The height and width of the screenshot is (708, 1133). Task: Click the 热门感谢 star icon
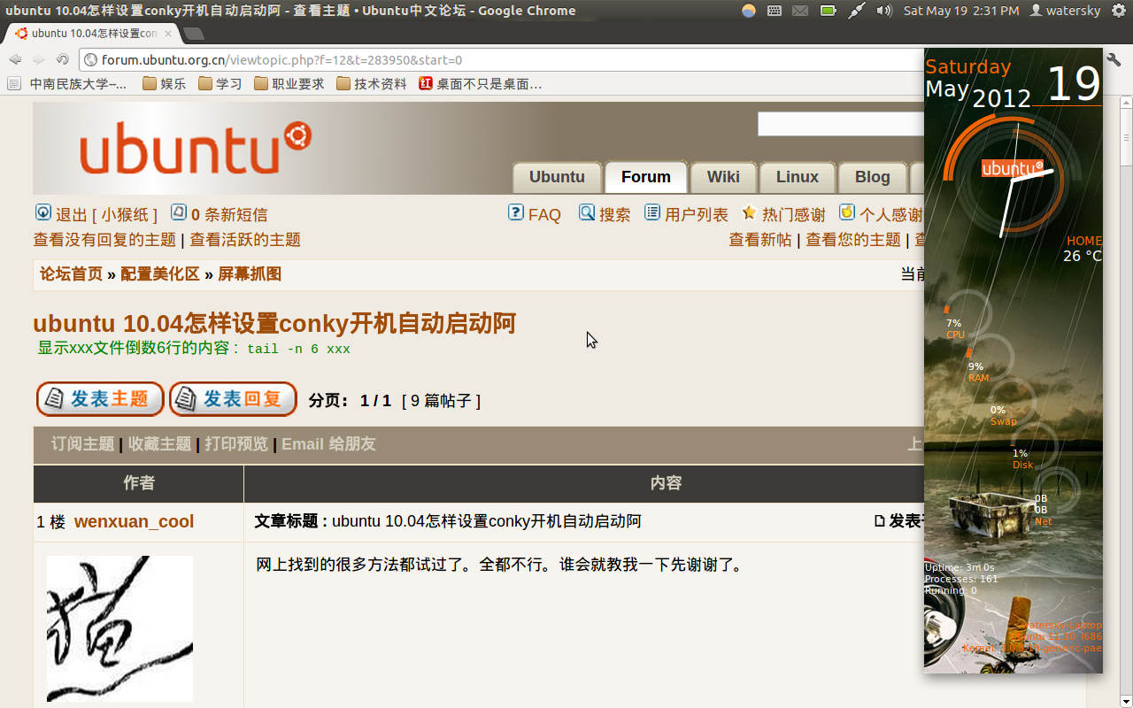click(749, 212)
